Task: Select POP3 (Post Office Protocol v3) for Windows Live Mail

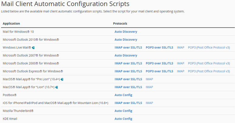Action: click(209, 48)
